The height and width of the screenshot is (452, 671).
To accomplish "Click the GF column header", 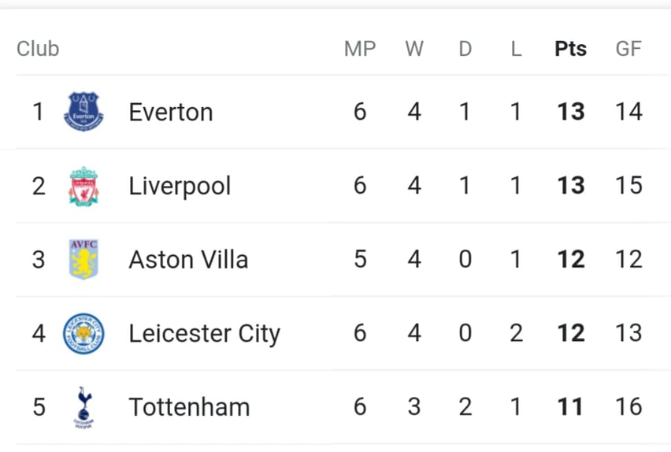I will [628, 48].
